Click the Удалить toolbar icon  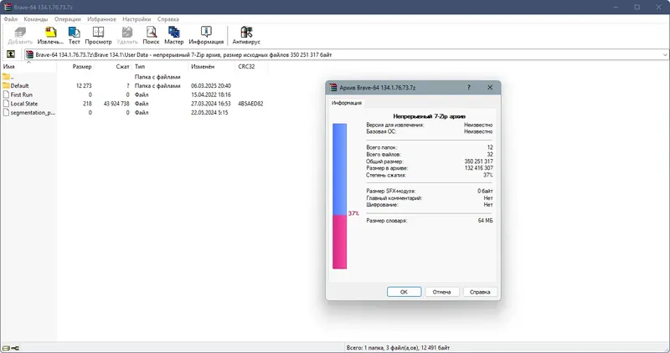(x=127, y=33)
